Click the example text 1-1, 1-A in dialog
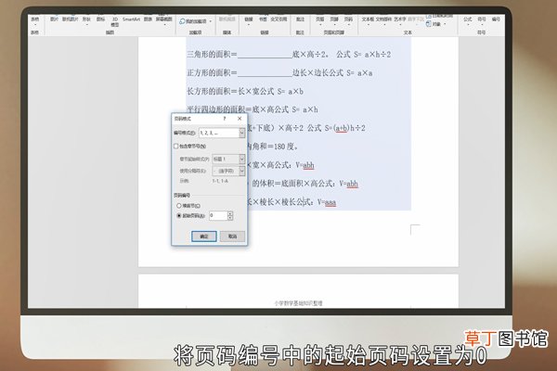Screen dimensions: 557x371 220,181
